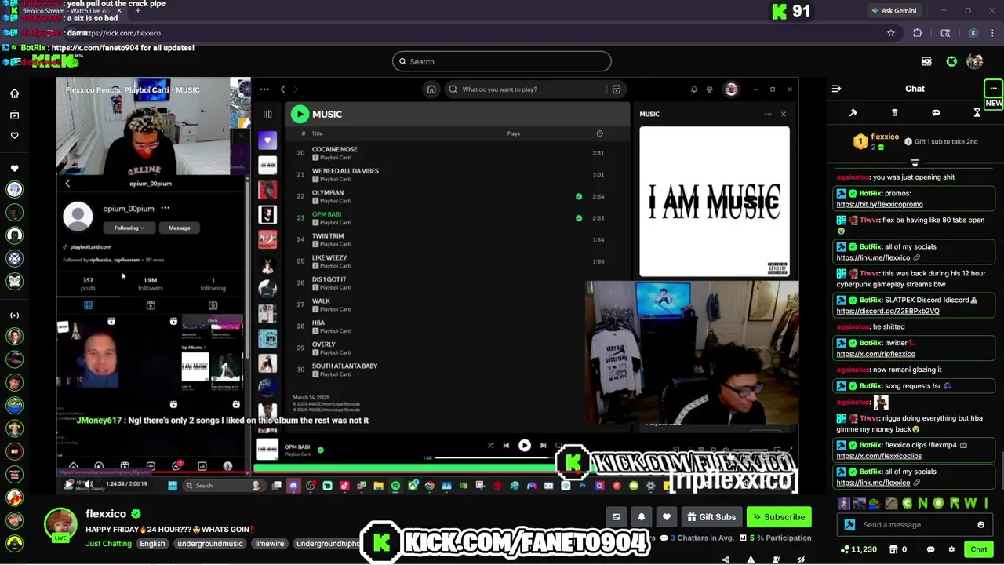Open flexxico channel avatar with LIVE badge

60,524
